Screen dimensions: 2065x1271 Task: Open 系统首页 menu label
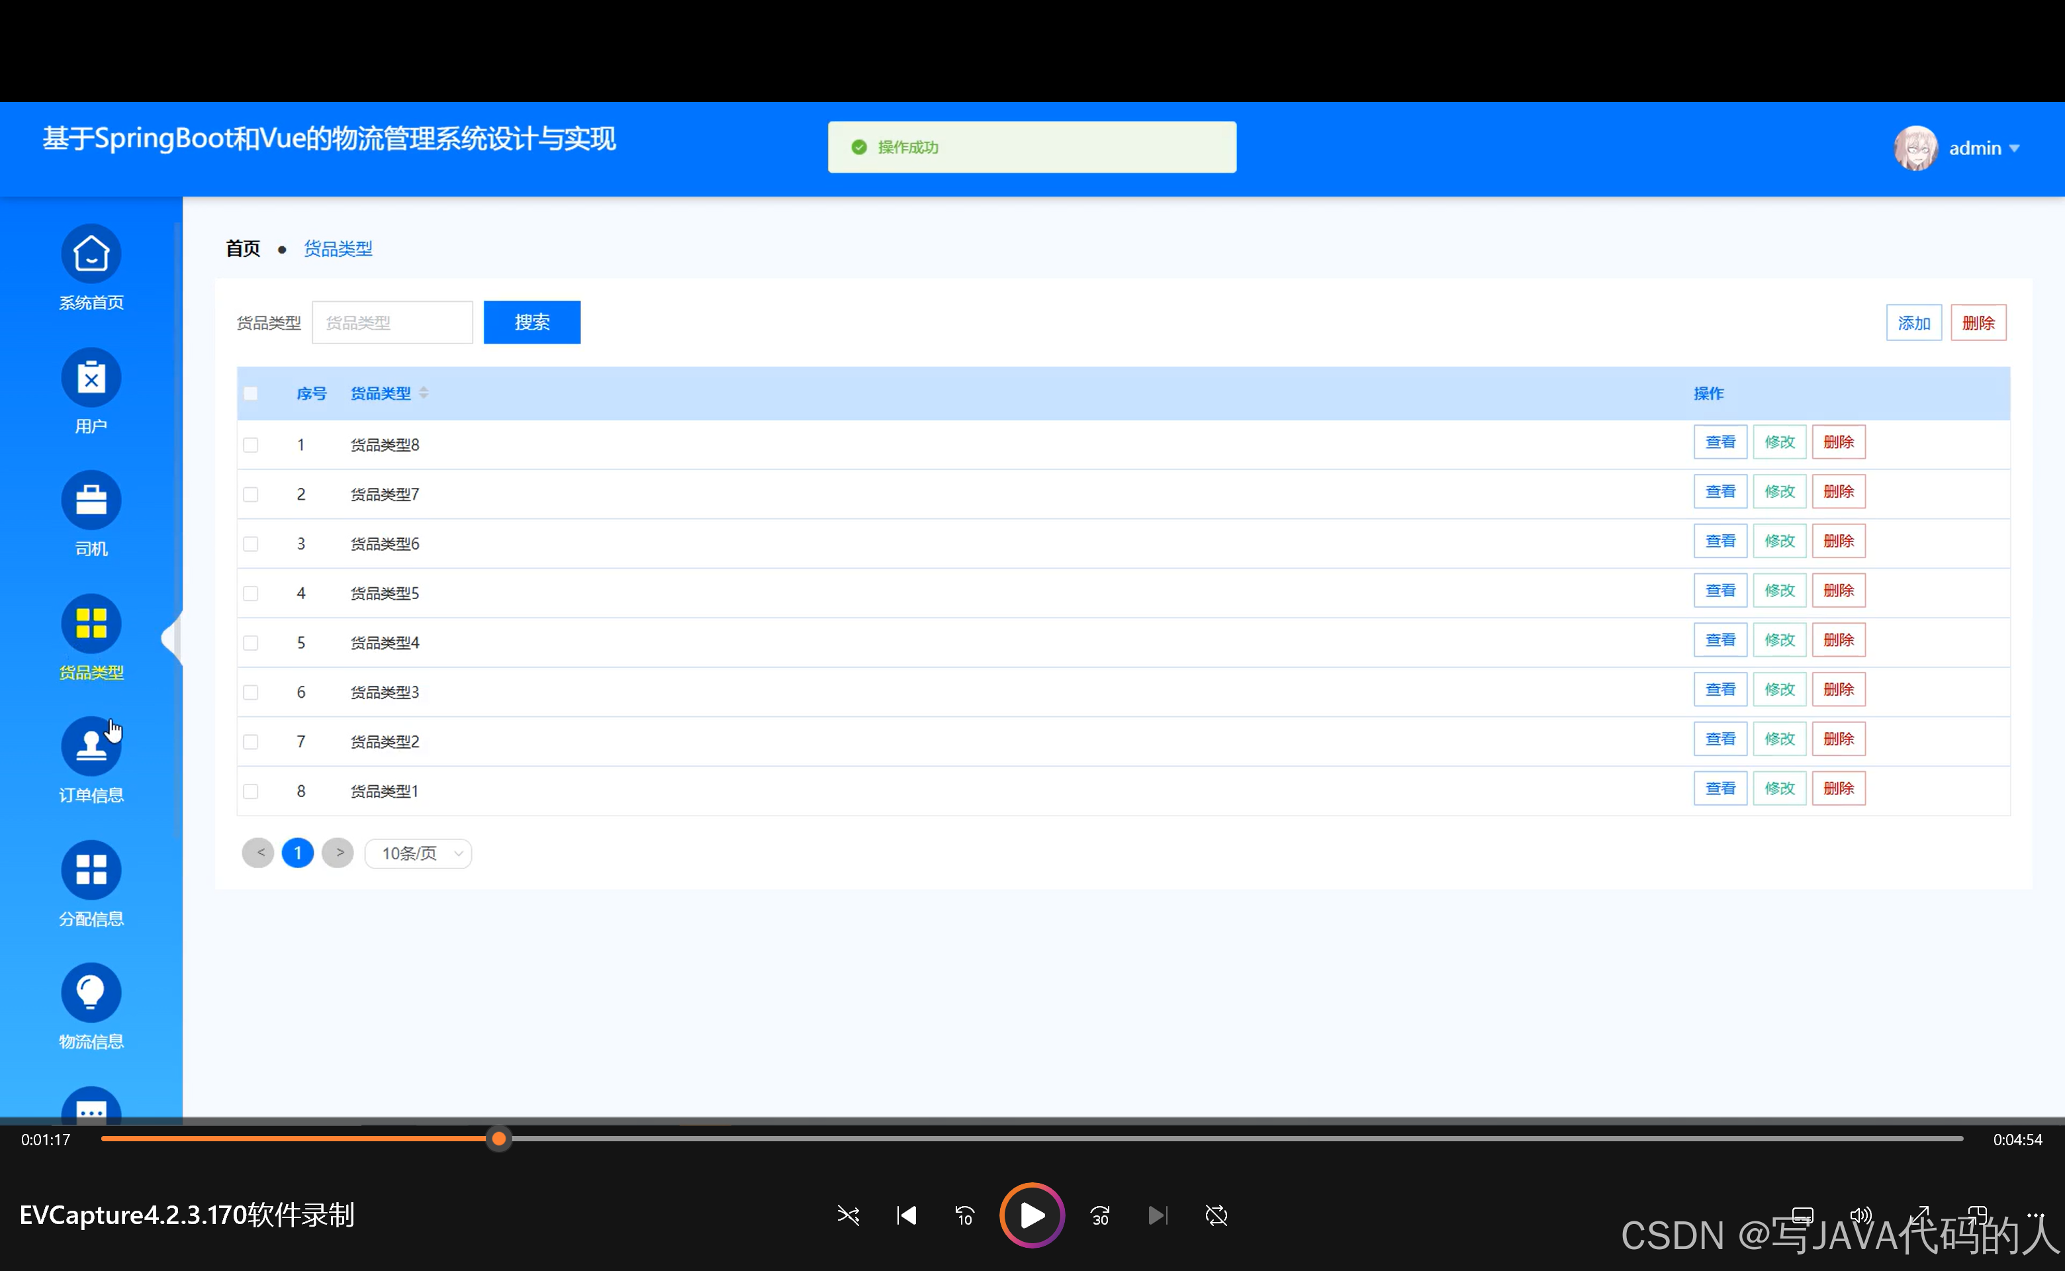click(x=91, y=303)
